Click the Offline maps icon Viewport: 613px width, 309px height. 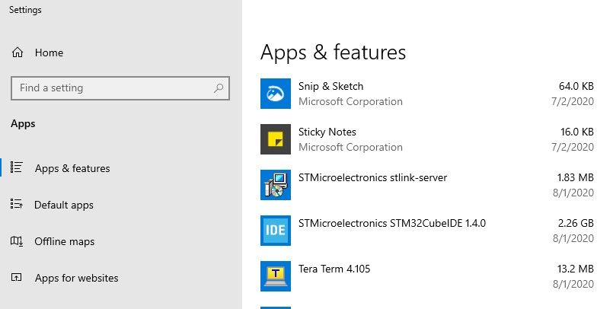[x=17, y=241]
